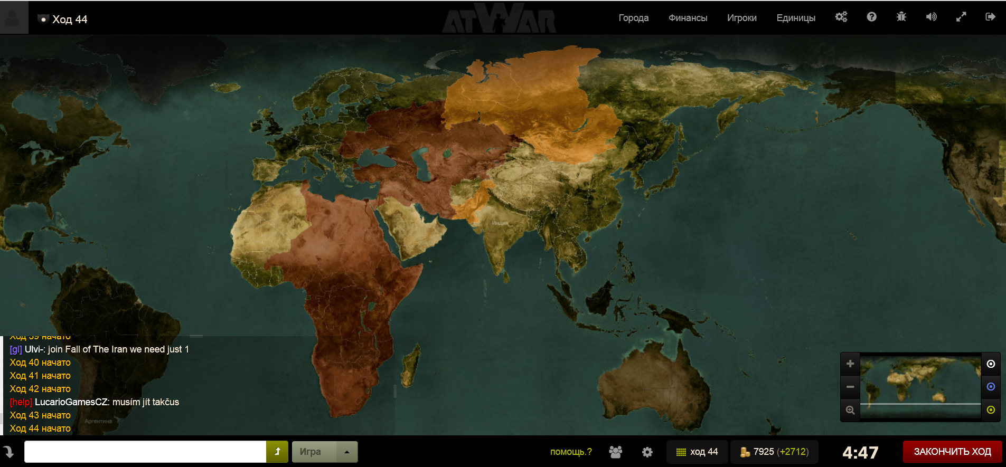1006x467 pixels.
Task: Click the 4:47 turn timer
Action: [860, 452]
